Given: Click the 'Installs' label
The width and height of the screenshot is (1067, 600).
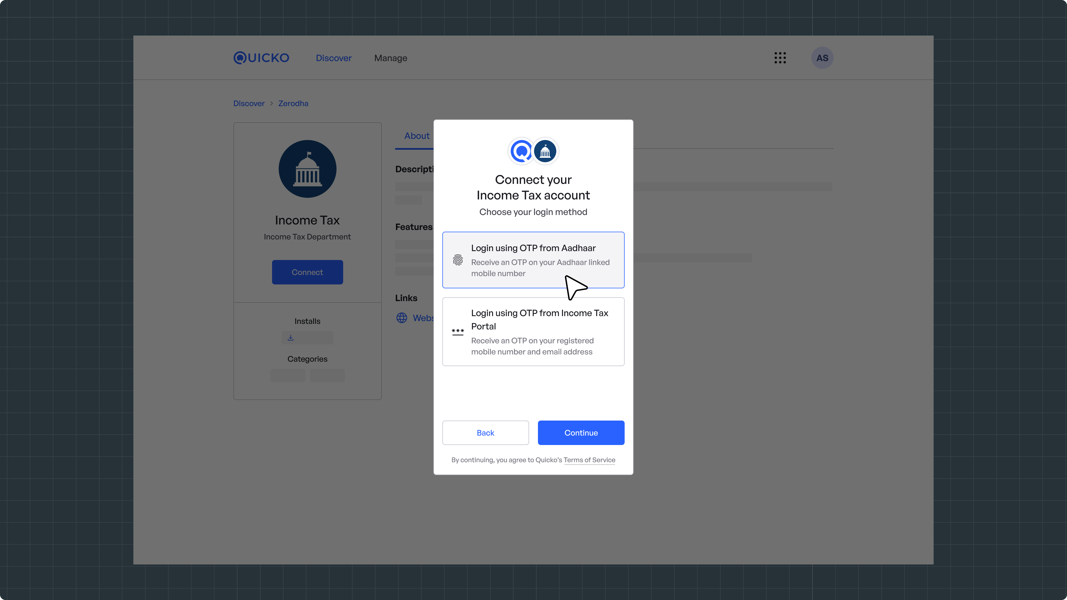Looking at the screenshot, I should 307,321.
